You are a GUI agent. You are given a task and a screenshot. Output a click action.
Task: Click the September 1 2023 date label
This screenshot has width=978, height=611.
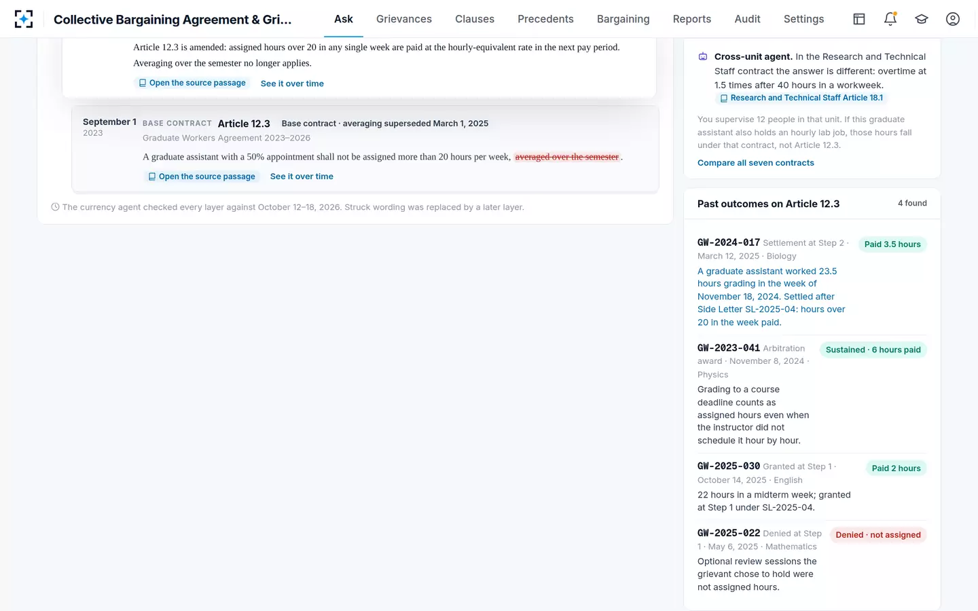click(109, 127)
